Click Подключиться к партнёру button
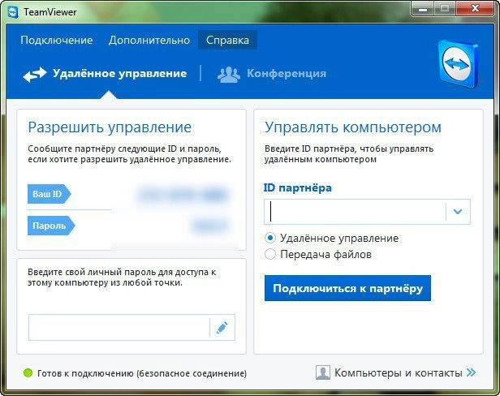The height and width of the screenshot is (396, 500). (x=347, y=288)
